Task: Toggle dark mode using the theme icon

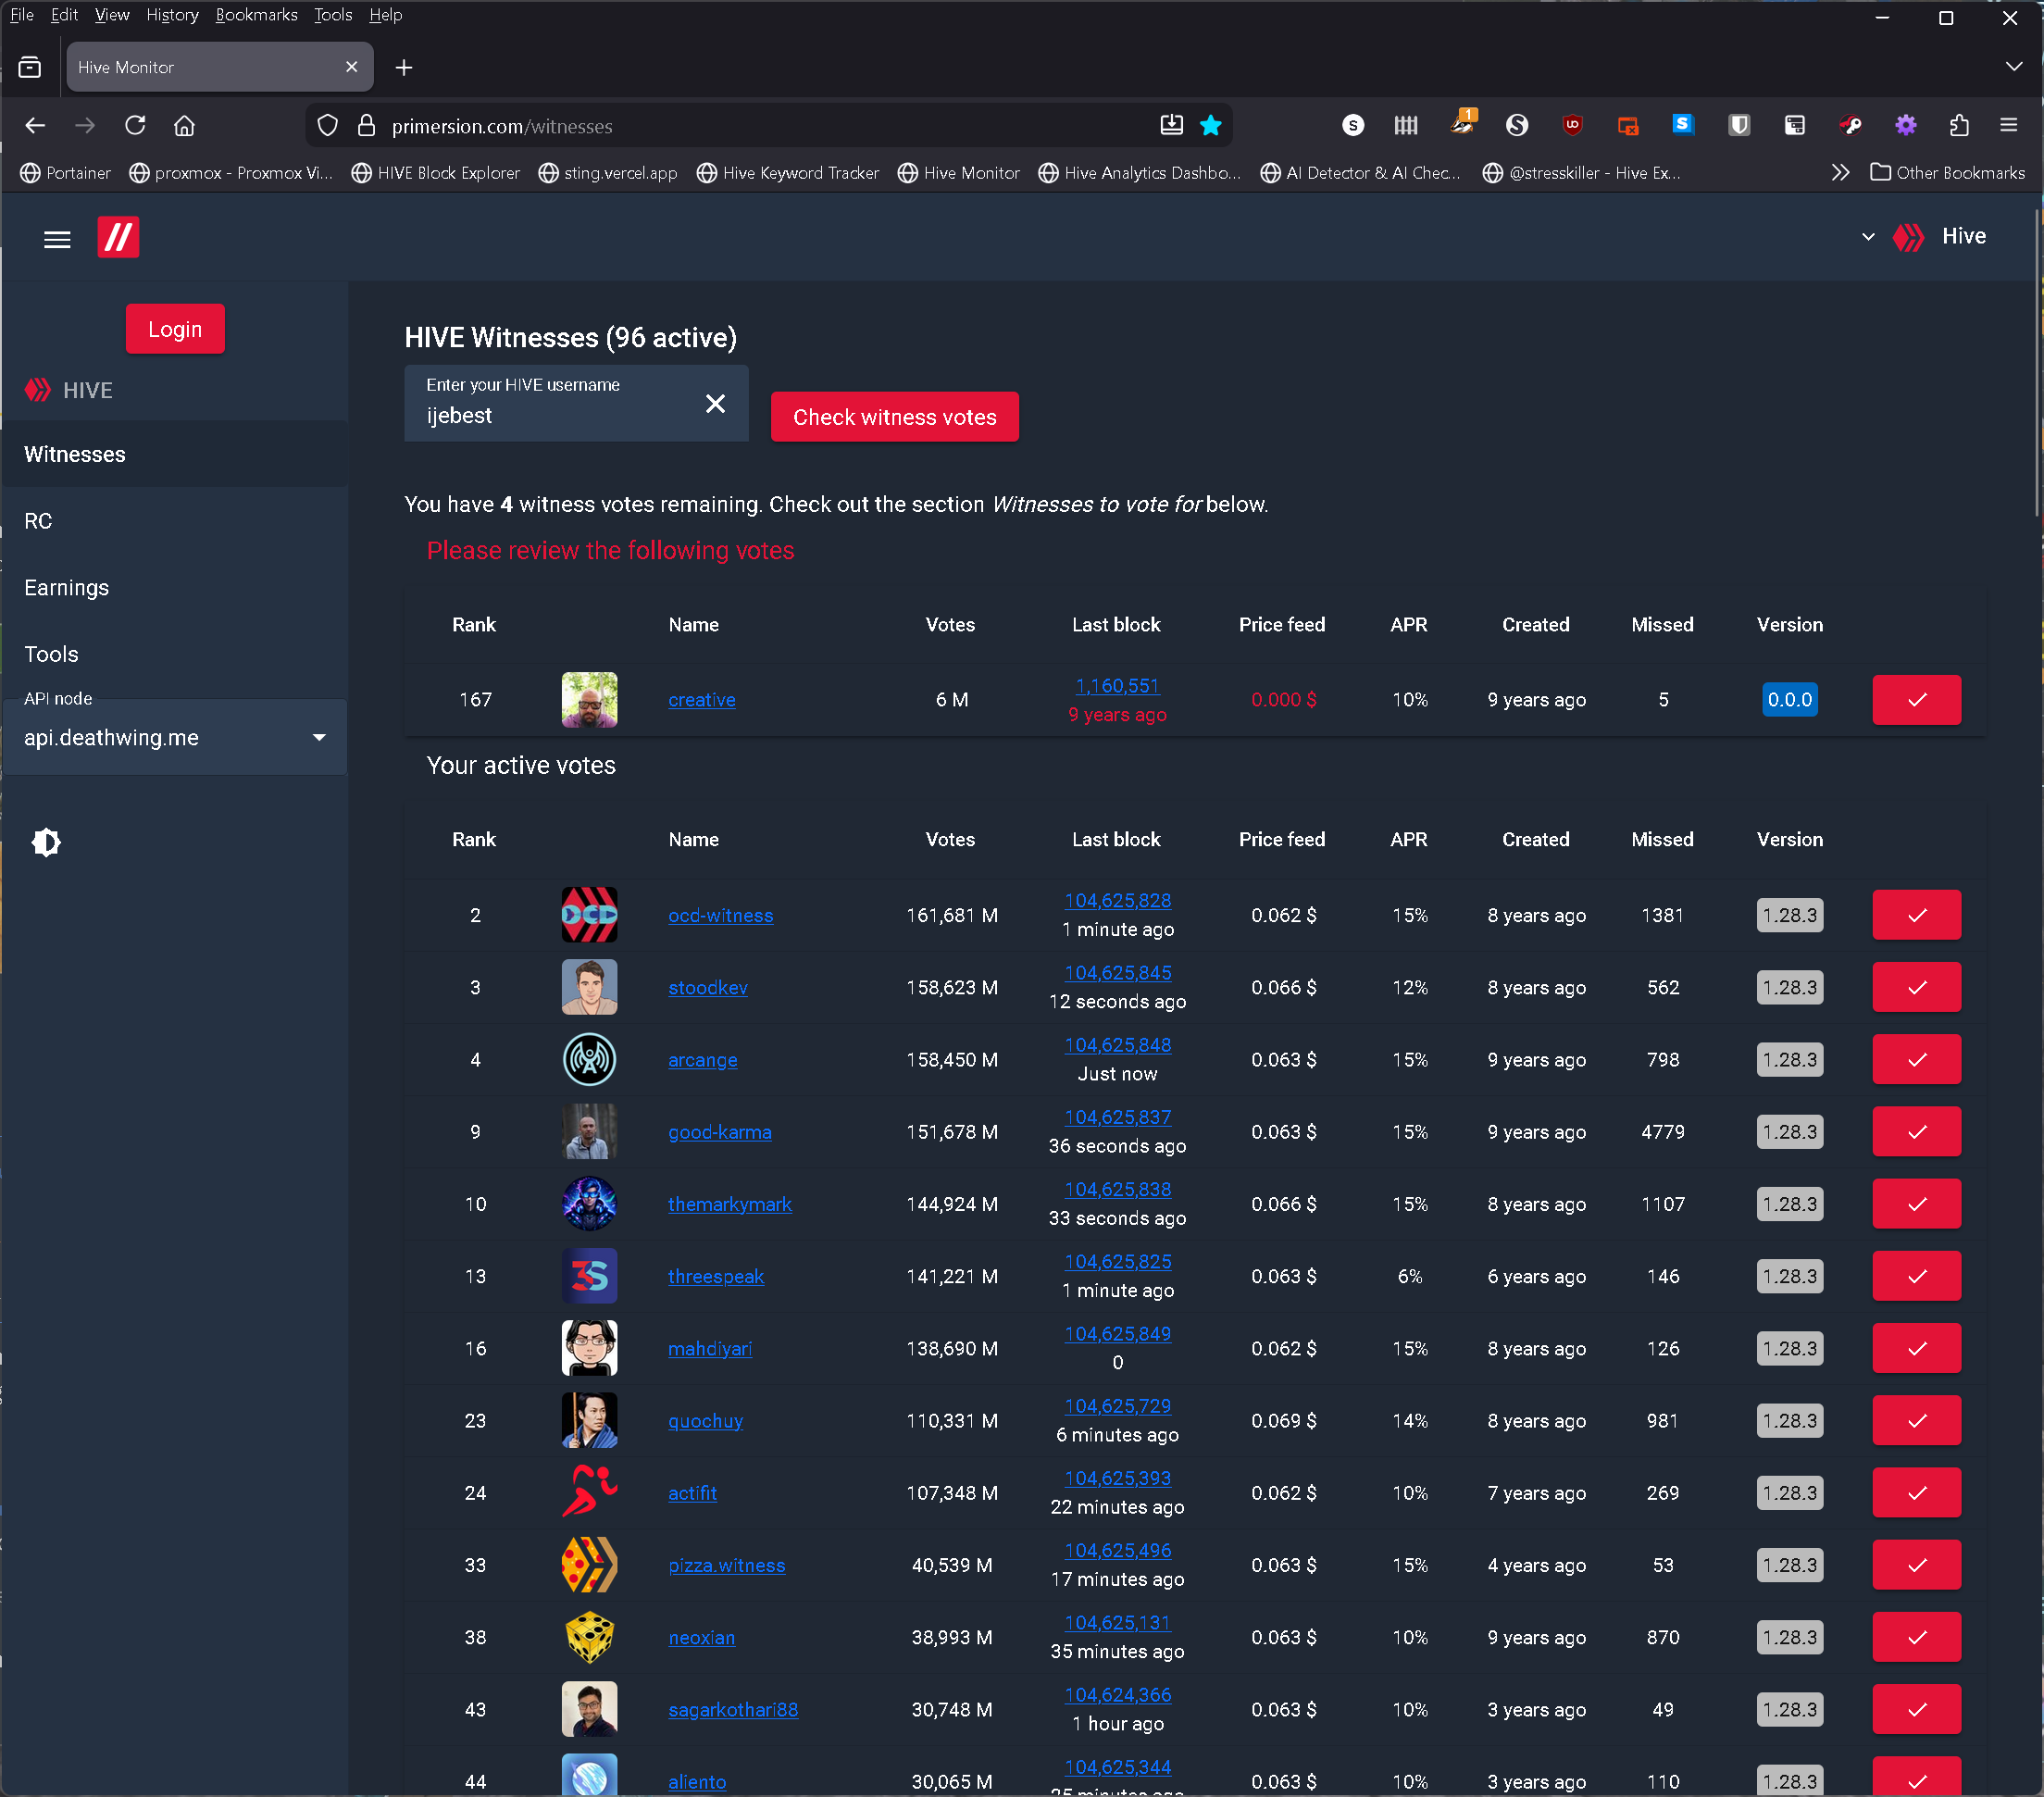Action: tap(46, 842)
